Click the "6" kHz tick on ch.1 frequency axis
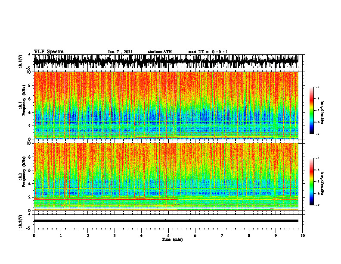Image resolution: width=341 pixels, height=264 pixels. pyautogui.click(x=30, y=99)
